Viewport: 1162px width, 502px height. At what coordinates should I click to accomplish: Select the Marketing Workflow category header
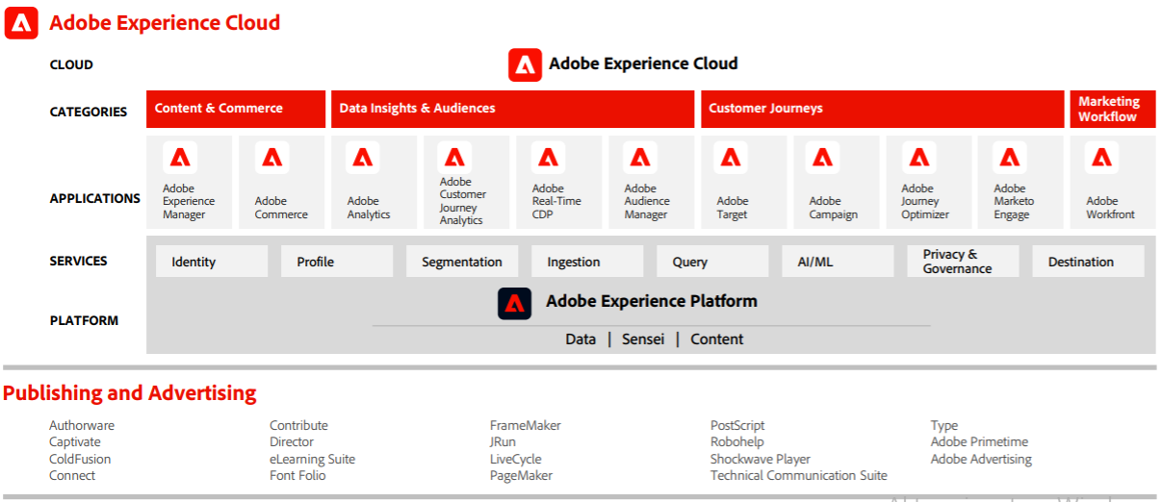click(1113, 109)
